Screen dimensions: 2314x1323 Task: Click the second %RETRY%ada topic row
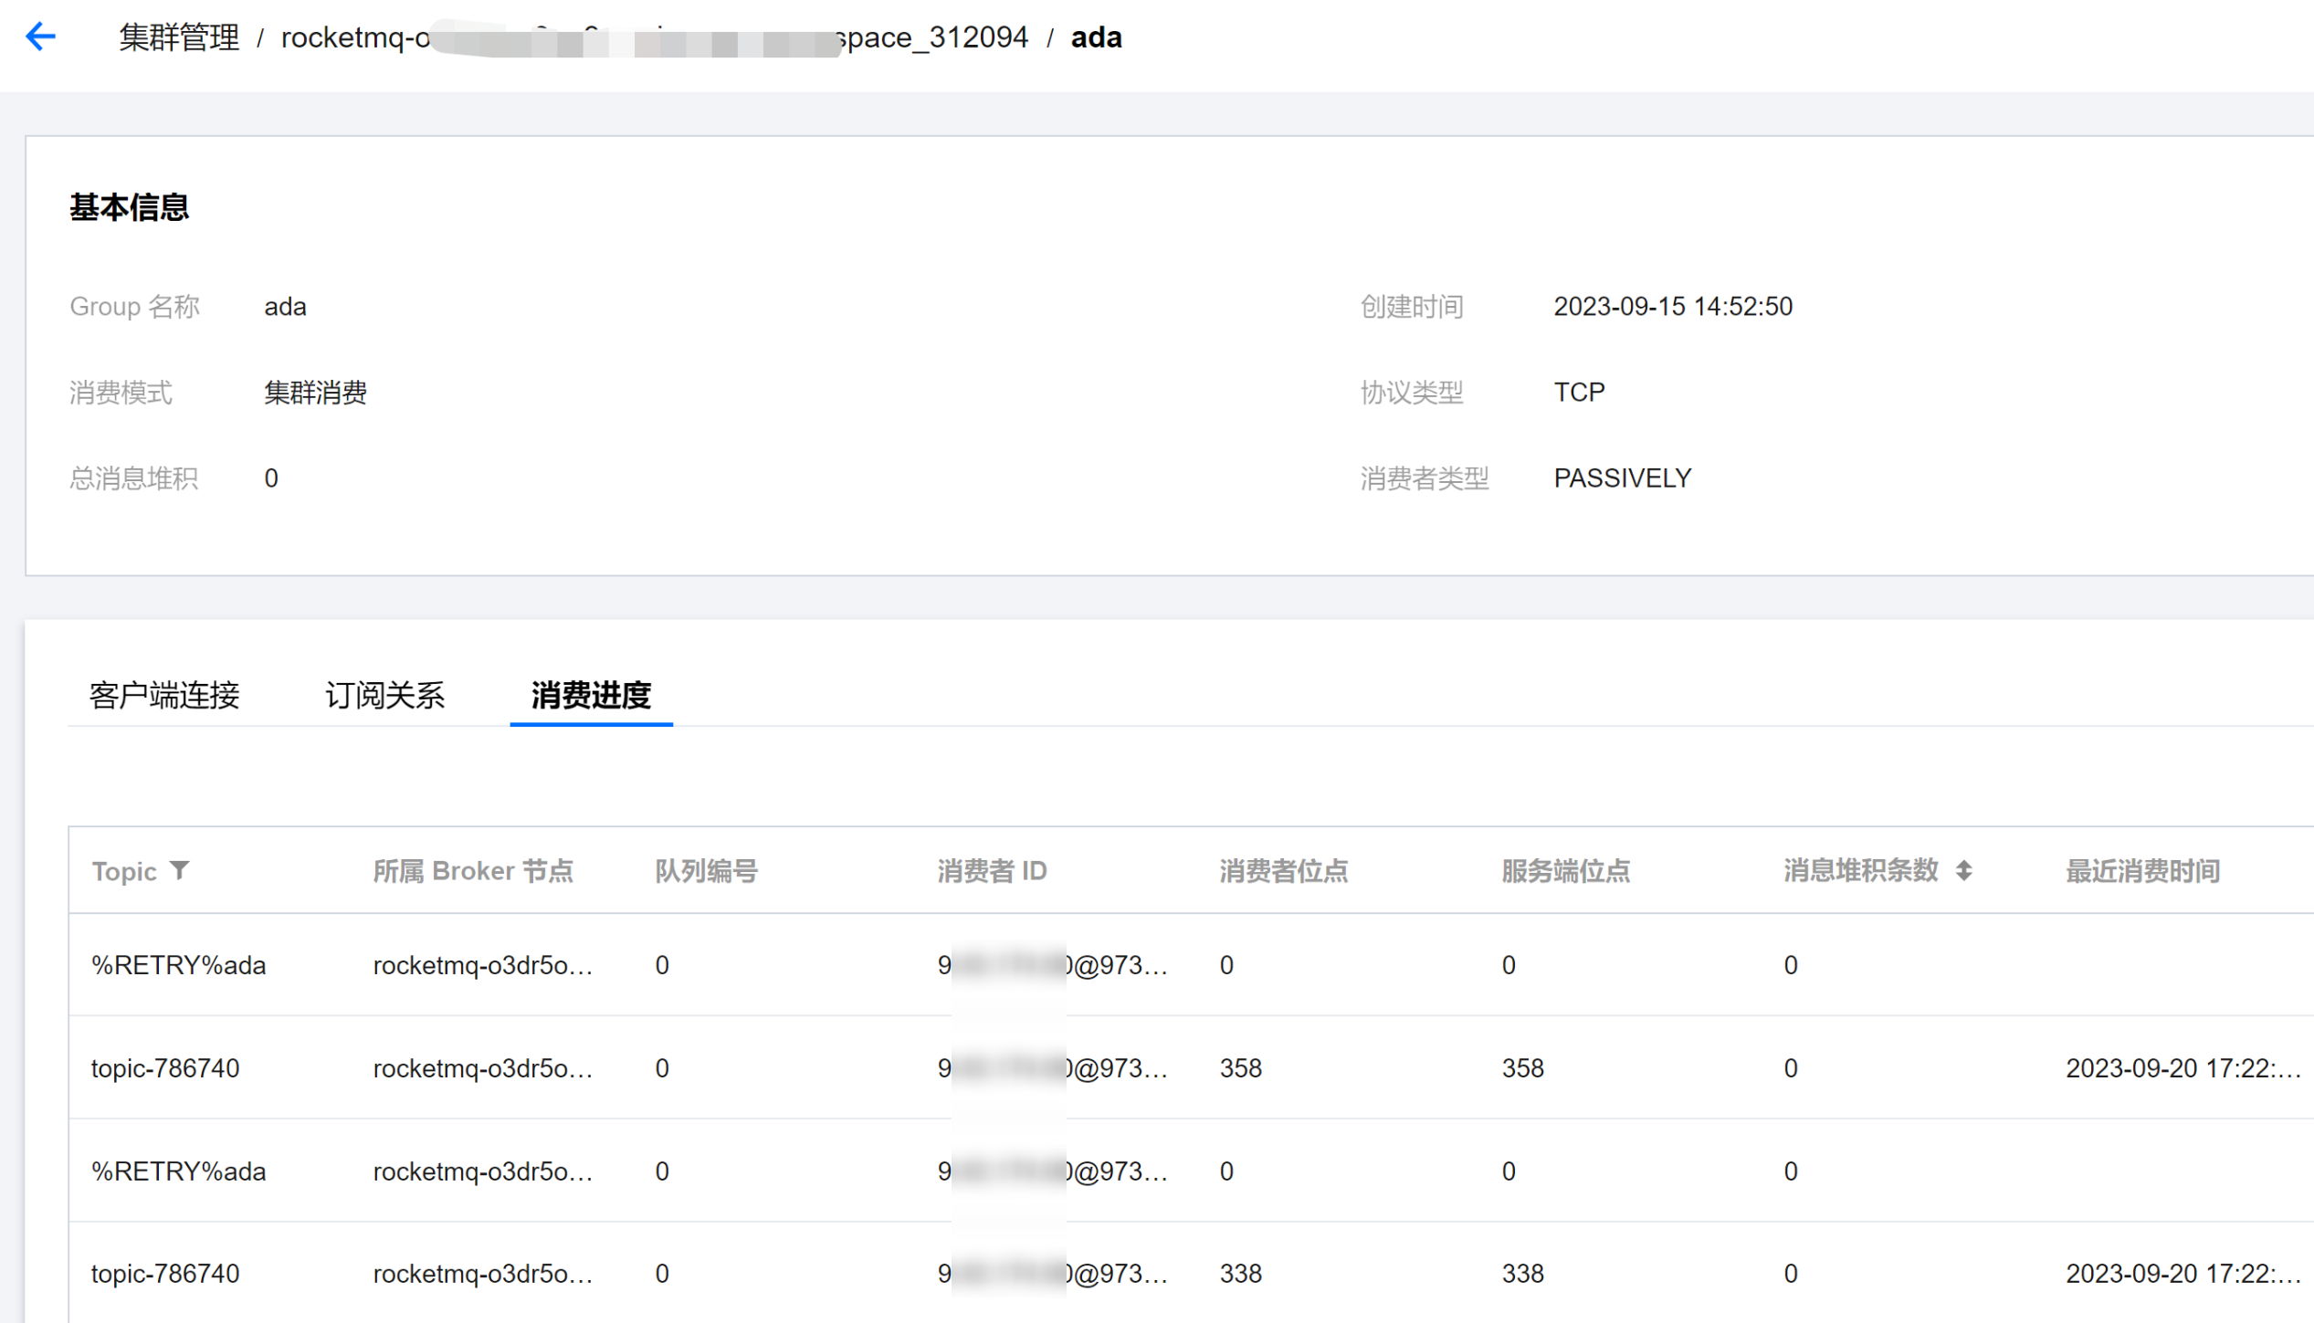(x=179, y=1171)
